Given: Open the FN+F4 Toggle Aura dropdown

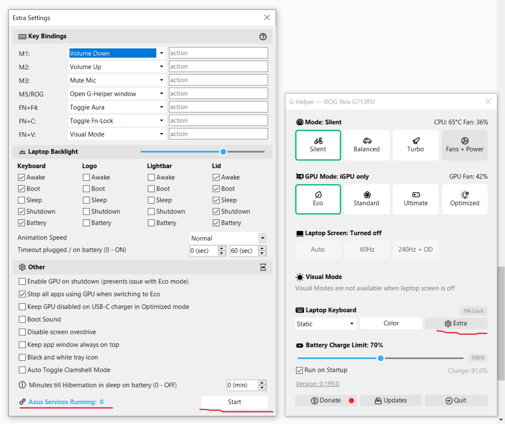Looking at the screenshot, I should pos(161,107).
